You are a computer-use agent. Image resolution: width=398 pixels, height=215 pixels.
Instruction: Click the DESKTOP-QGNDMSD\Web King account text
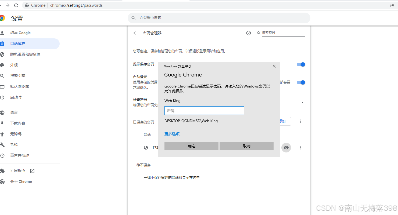point(191,121)
